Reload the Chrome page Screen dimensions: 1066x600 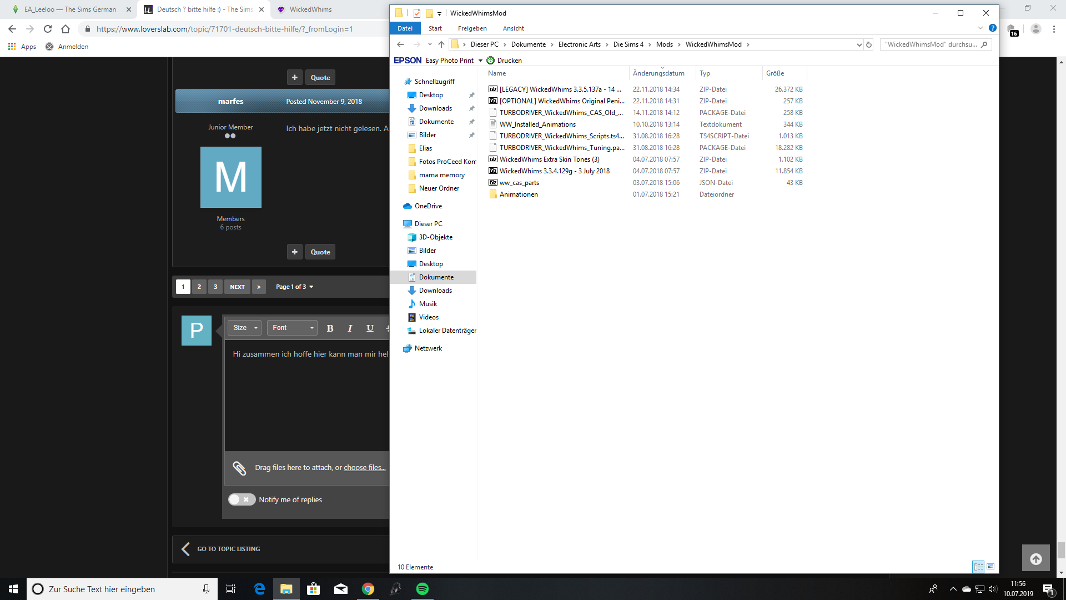48,29
